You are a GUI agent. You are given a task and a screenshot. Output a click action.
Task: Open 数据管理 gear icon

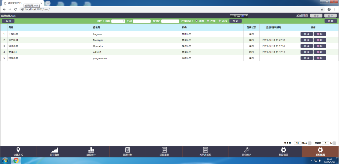tap(283, 150)
